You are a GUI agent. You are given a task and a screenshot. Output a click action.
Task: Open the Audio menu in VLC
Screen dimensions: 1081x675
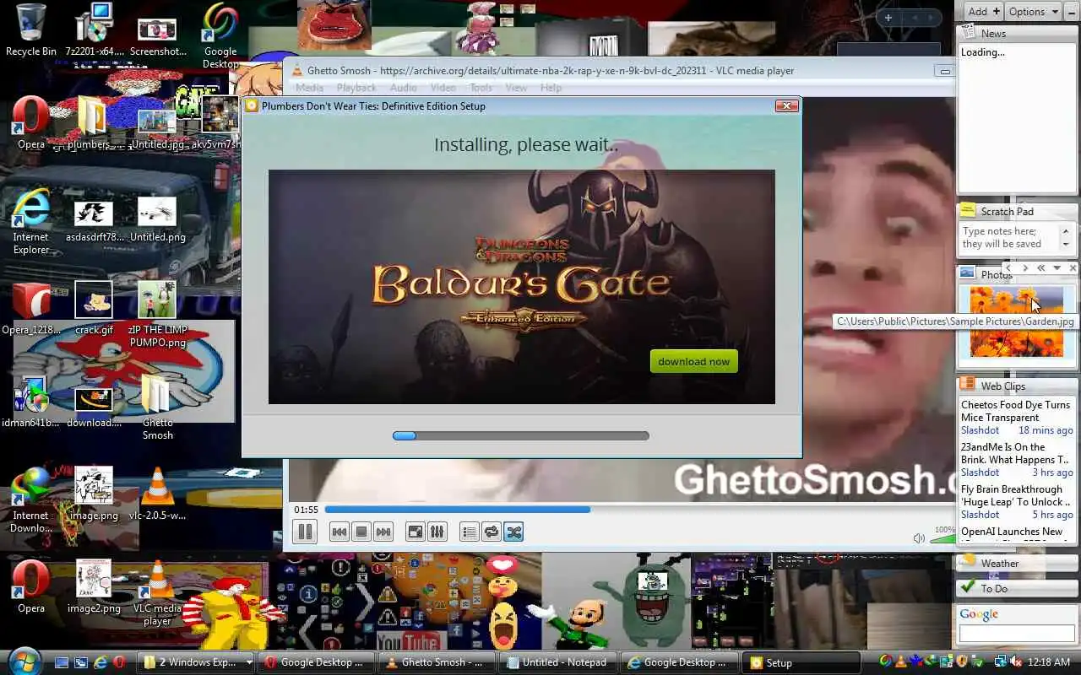click(403, 88)
